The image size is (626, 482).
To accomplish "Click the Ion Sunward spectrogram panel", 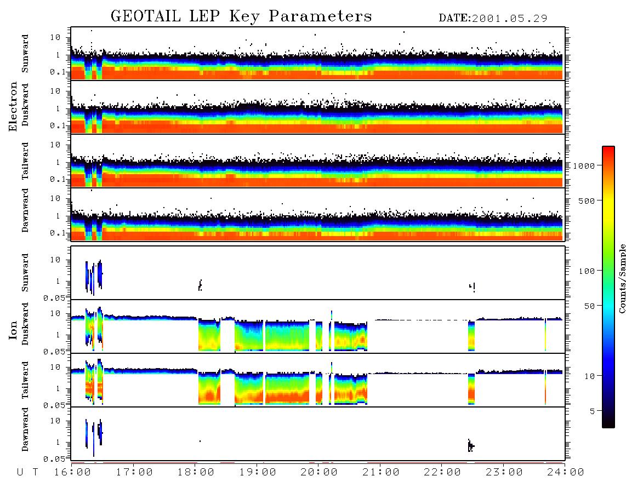I will pos(318,273).
